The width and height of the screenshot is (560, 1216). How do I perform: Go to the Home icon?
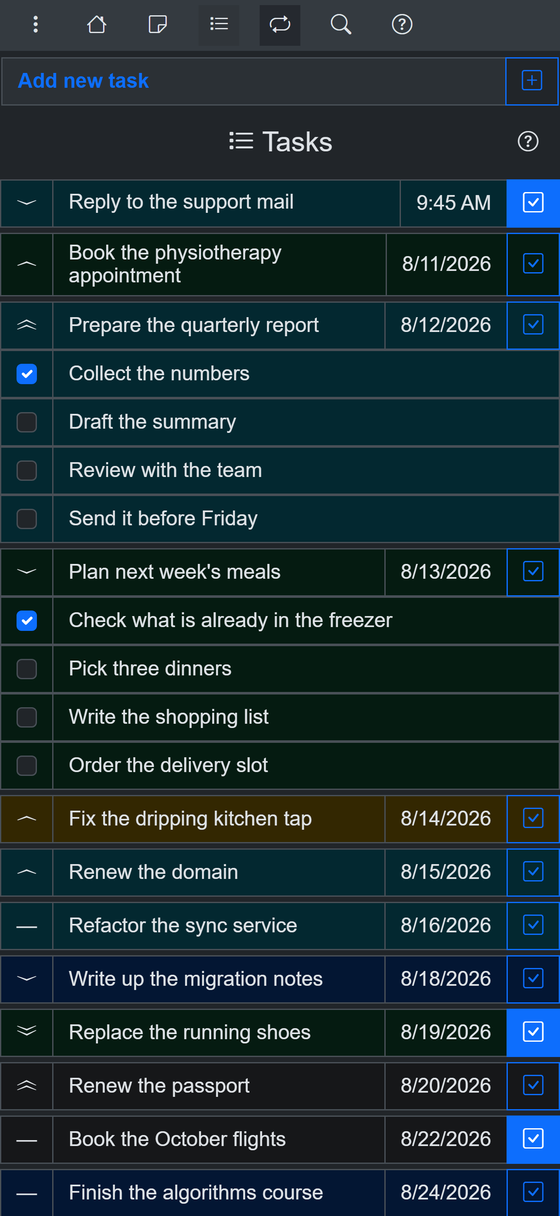point(96,25)
